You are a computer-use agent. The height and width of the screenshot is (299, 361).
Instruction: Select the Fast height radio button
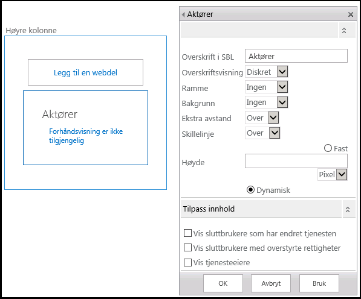[x=328, y=148]
